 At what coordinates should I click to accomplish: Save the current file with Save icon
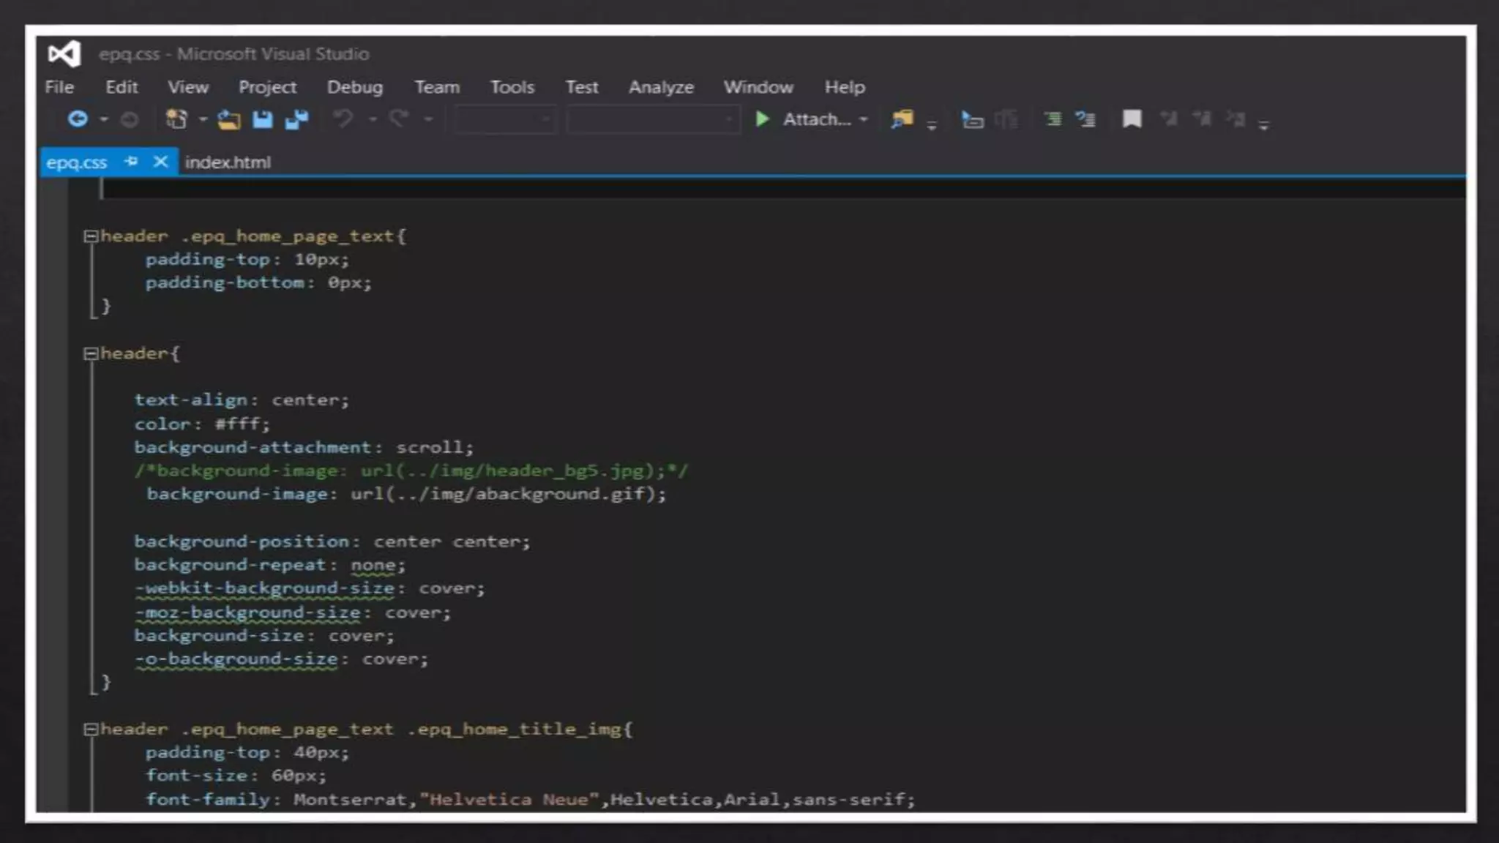coord(263,120)
